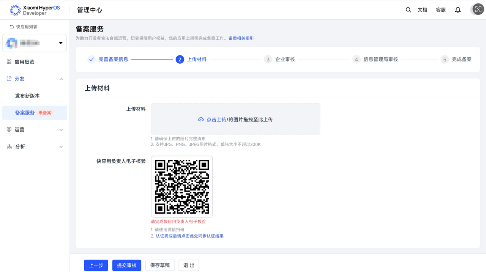The width and height of the screenshot is (486, 272).
Task: Click the completed checkmark step icon
Action: 91,60
